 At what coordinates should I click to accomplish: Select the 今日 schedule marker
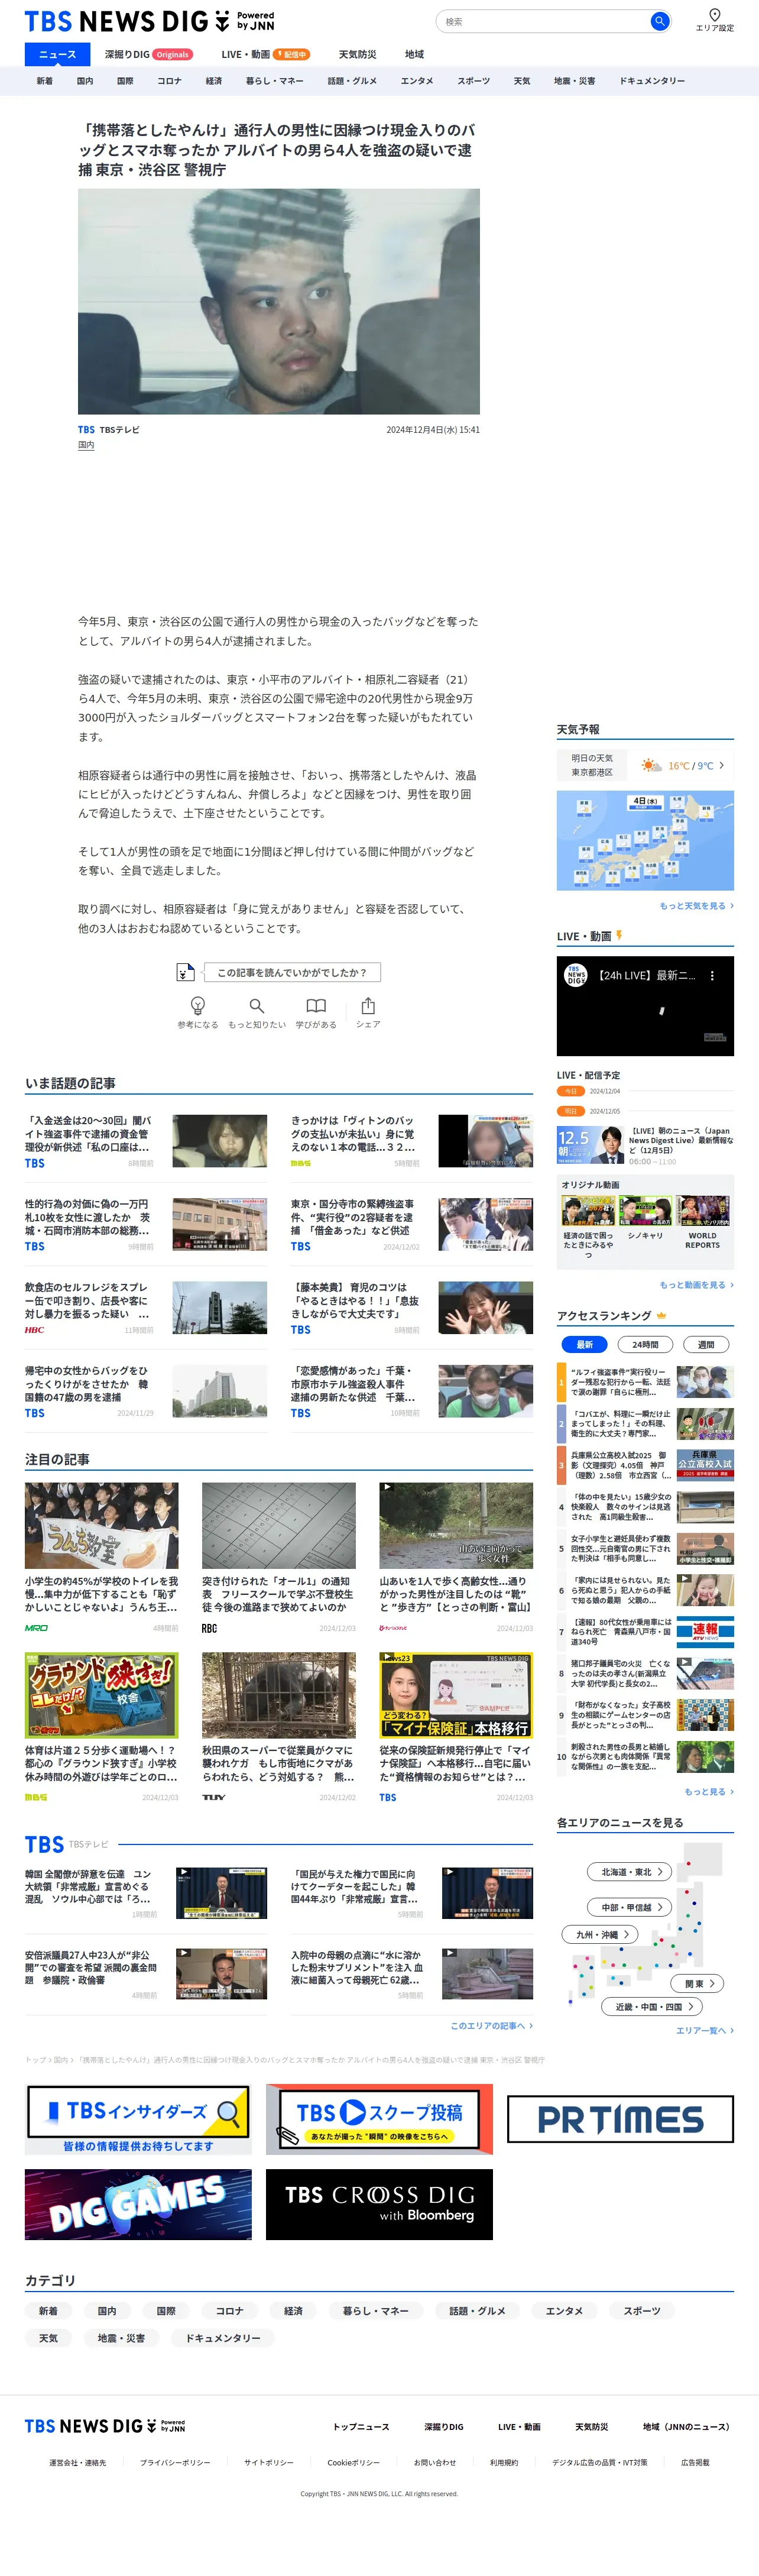(570, 1091)
